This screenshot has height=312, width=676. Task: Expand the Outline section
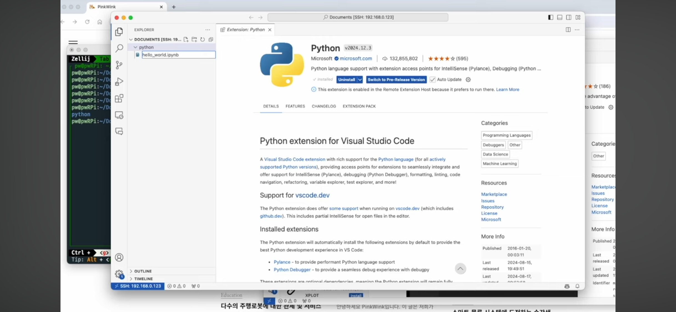coord(143,271)
